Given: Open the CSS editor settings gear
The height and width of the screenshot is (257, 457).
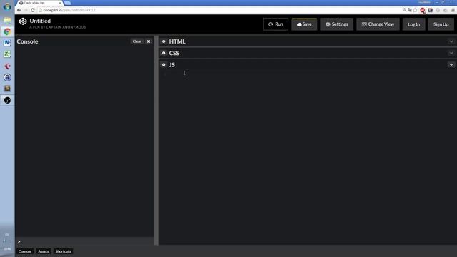Looking at the screenshot, I should pos(164,53).
